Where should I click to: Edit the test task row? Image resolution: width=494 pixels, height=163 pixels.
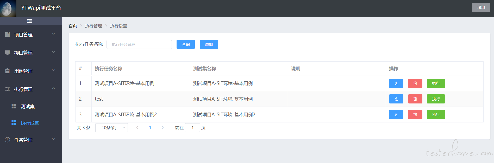click(x=396, y=99)
